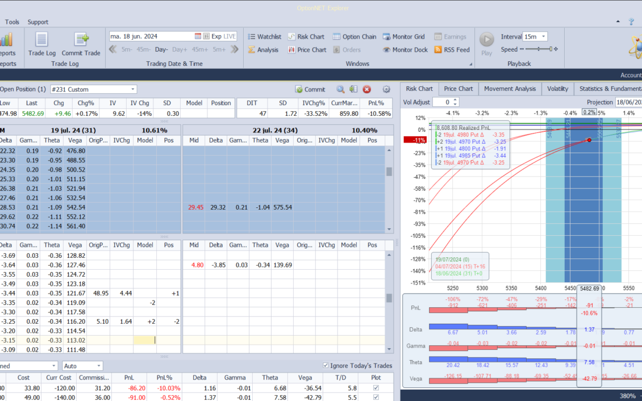Expand the Windows group launcher arrow
The image size is (642, 401).
[470, 64]
